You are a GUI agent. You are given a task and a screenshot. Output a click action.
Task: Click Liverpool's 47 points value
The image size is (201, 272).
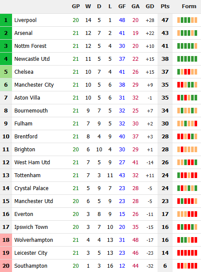pyautogui.click(x=165, y=20)
